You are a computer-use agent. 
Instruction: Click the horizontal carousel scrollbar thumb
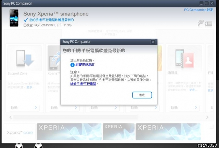point(75,117)
